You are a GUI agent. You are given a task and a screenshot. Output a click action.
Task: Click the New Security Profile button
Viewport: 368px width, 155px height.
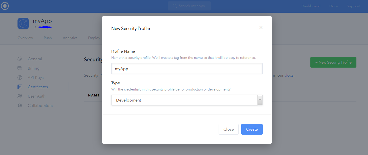click(x=333, y=62)
